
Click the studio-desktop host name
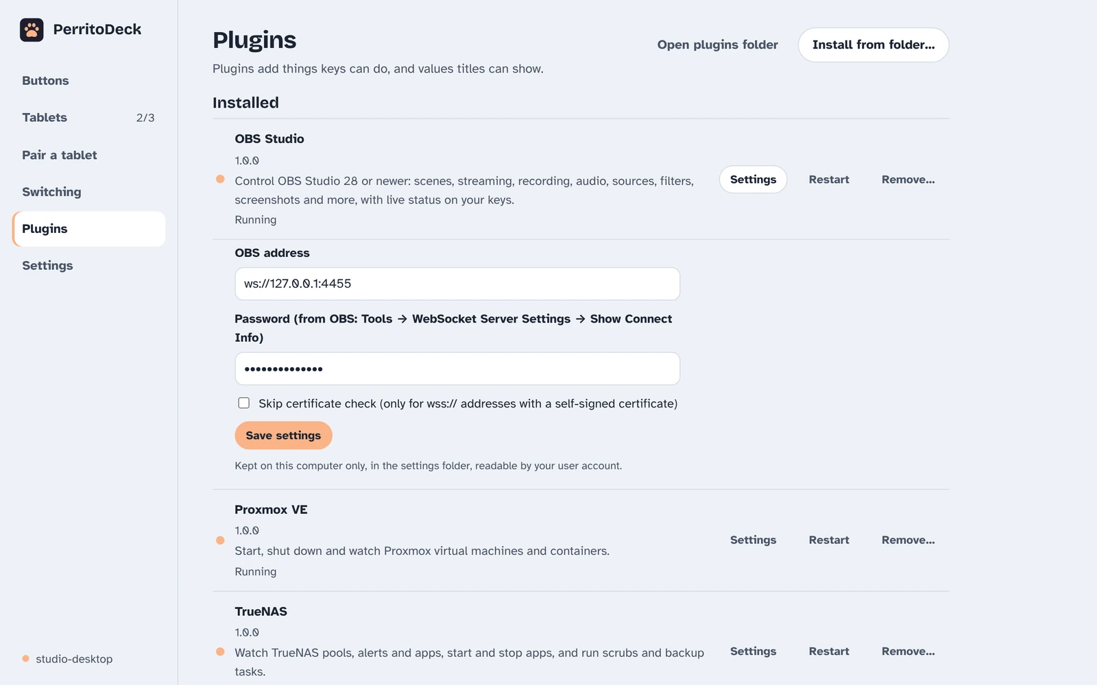pos(74,659)
